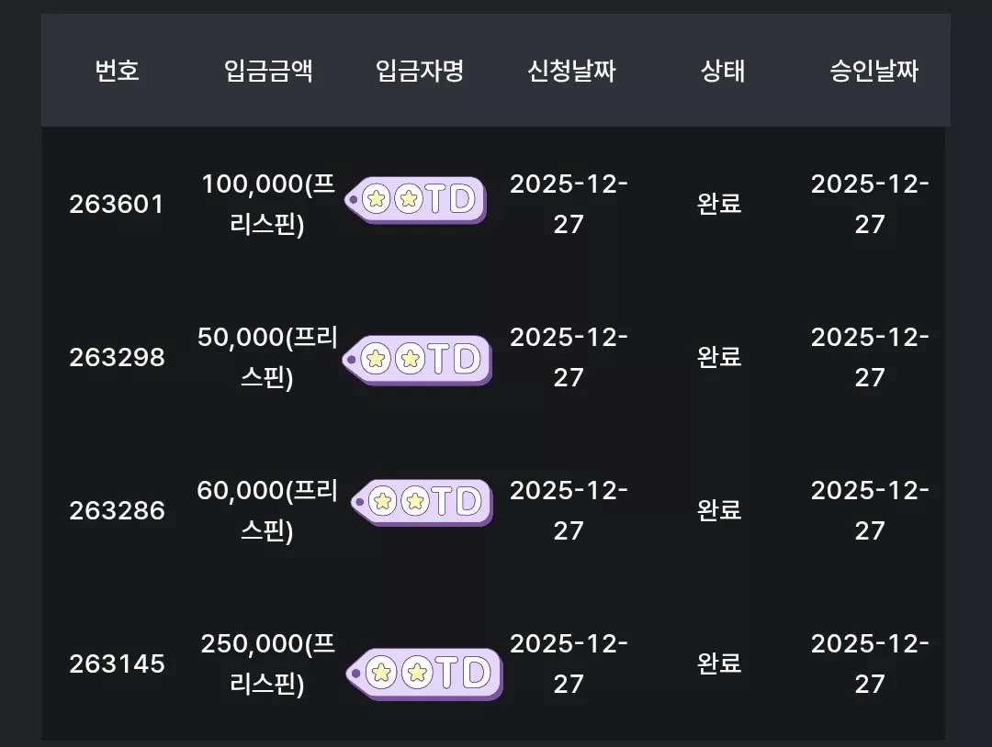
Task: Select the 상태 column header
Action: pyautogui.click(x=723, y=70)
